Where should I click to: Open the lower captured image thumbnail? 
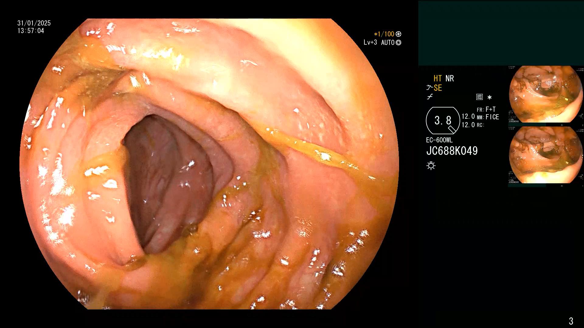coord(546,155)
